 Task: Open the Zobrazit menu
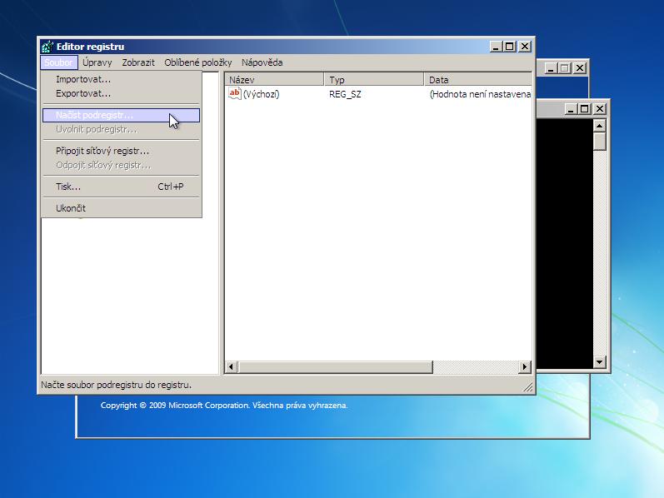point(138,62)
